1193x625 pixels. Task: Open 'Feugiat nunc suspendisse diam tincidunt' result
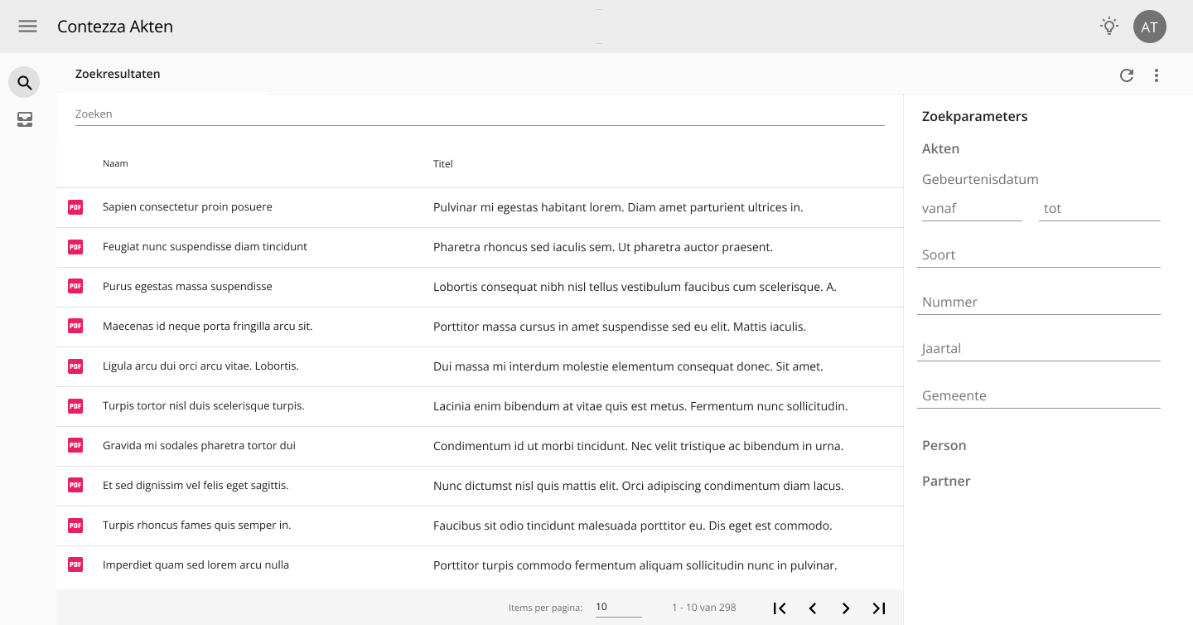205,246
